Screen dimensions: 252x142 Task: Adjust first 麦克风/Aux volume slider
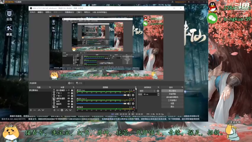101,95
